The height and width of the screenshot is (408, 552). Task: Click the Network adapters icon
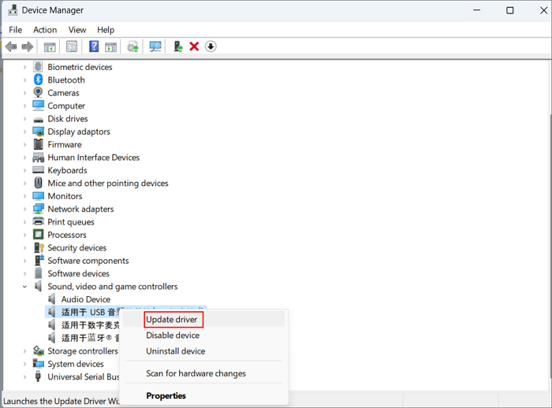pos(38,209)
